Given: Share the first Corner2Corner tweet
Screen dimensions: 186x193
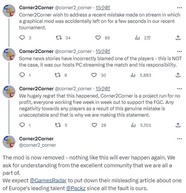Looking at the screenshot, I should click(178, 38).
